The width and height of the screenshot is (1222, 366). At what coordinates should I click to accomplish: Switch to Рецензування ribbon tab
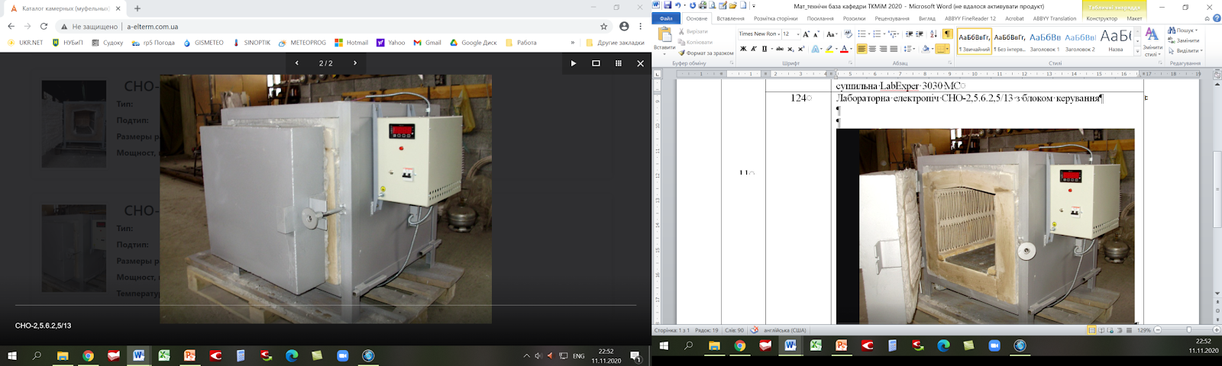point(892,18)
